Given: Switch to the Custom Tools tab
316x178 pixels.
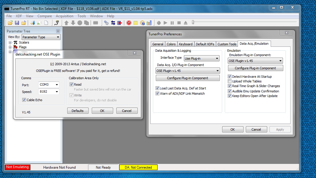Looking at the screenshot, I should click(227, 44).
